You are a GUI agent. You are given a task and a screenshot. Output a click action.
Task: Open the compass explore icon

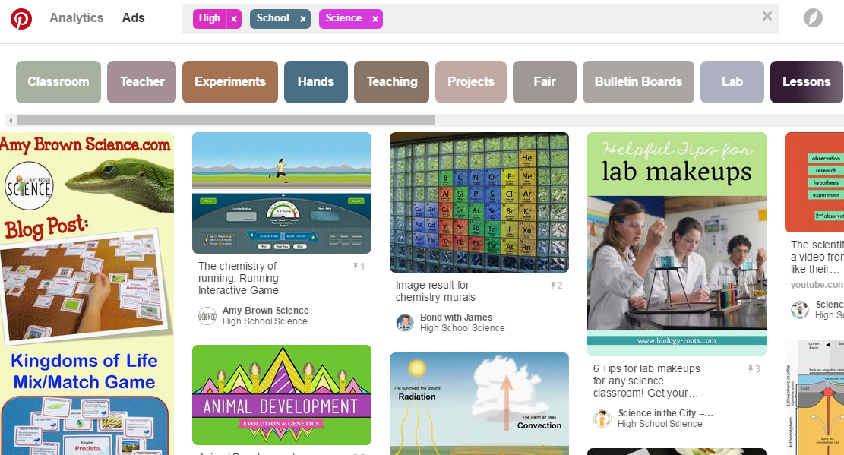(813, 18)
